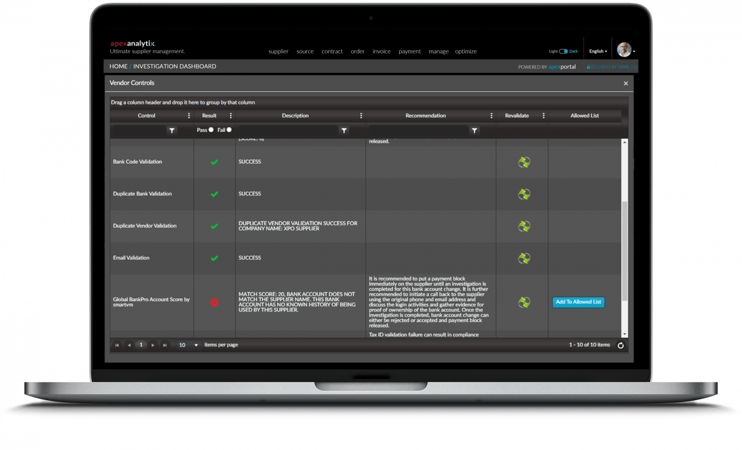Open filter icon for Control column

[x=171, y=131]
